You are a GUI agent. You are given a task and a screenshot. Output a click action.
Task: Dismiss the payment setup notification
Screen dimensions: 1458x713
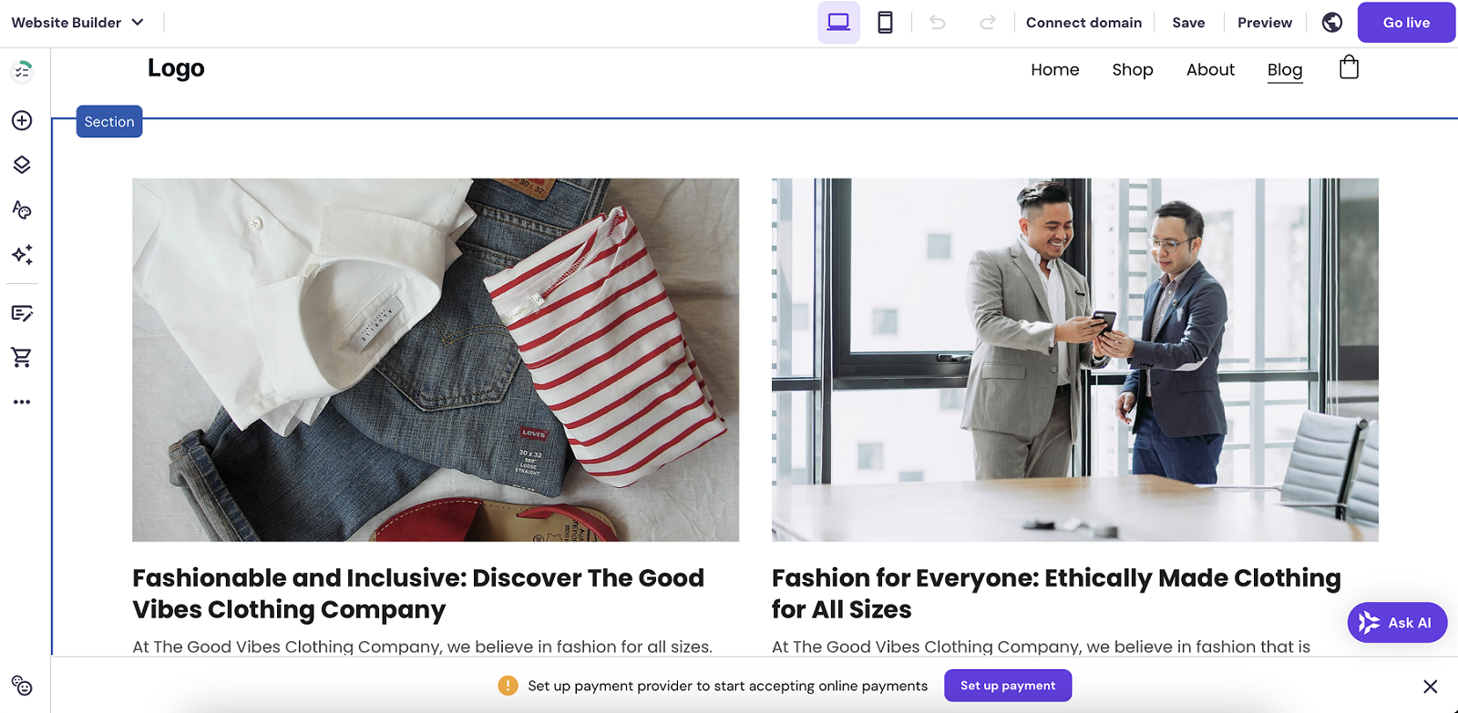tap(1431, 687)
